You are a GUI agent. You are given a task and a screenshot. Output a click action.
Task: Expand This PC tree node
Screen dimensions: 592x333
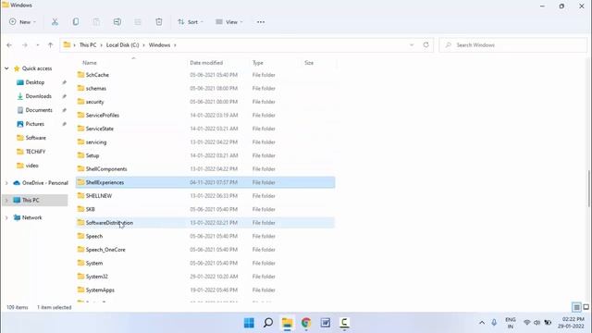pos(6,200)
